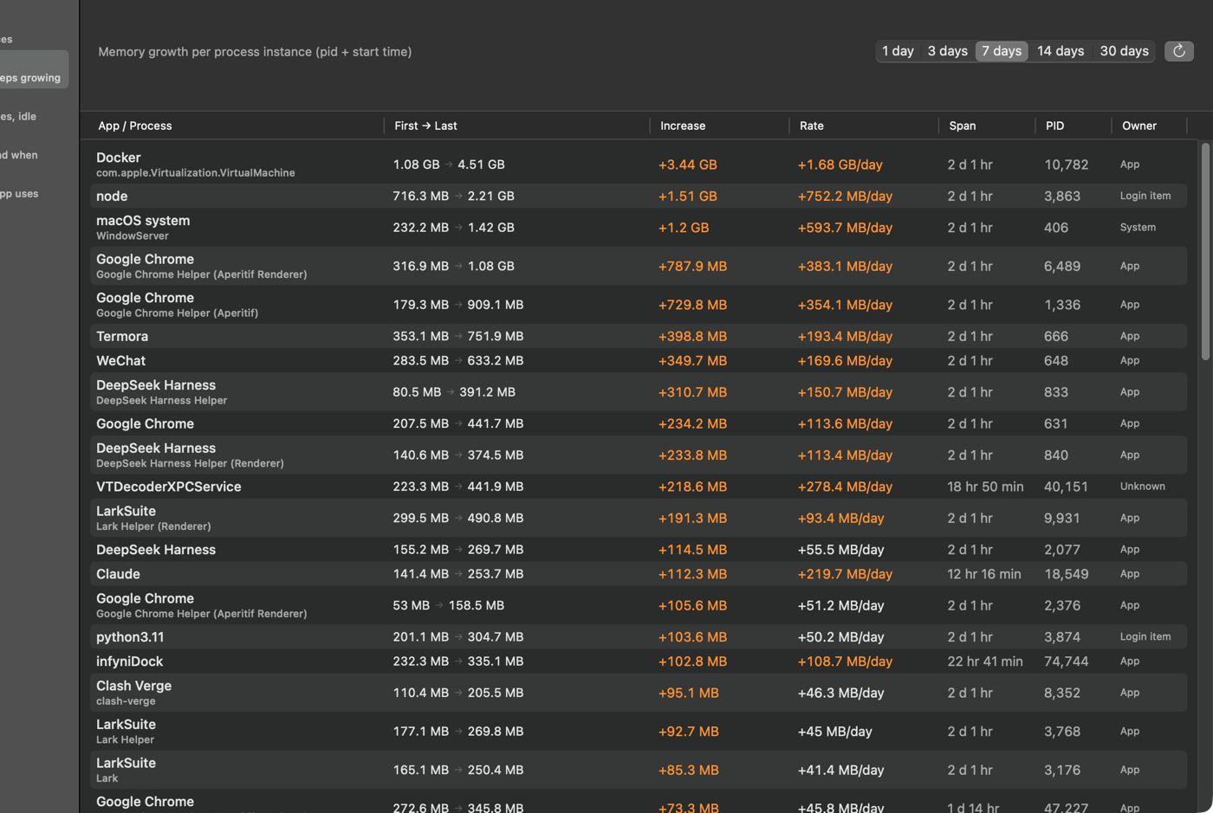1213x813 pixels.
Task: Select the 7 days time range
Action: pos(1002,51)
